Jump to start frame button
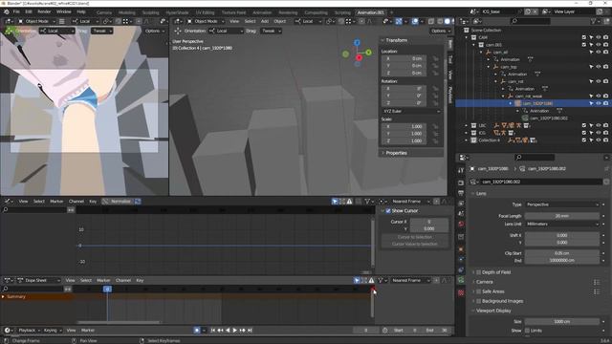The image size is (612, 344). coord(213,331)
